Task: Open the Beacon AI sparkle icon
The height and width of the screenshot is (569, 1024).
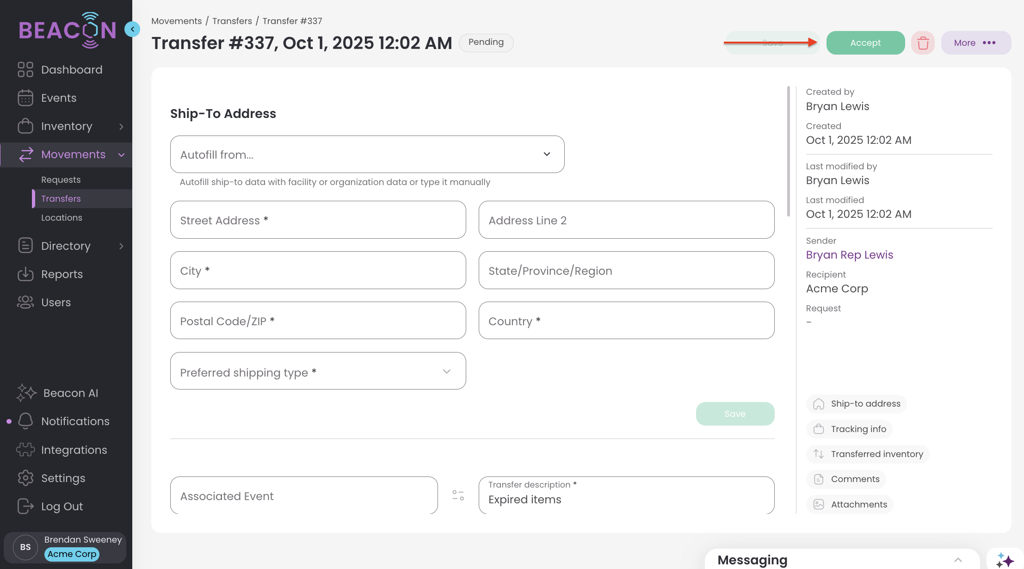Action: 1005,560
